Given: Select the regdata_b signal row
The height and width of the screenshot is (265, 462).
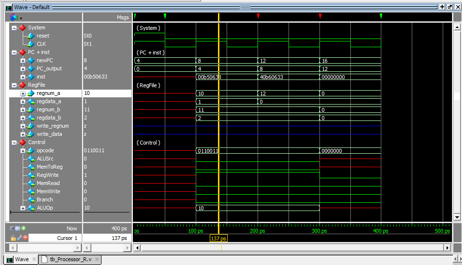Looking at the screenshot, I should point(46,118).
